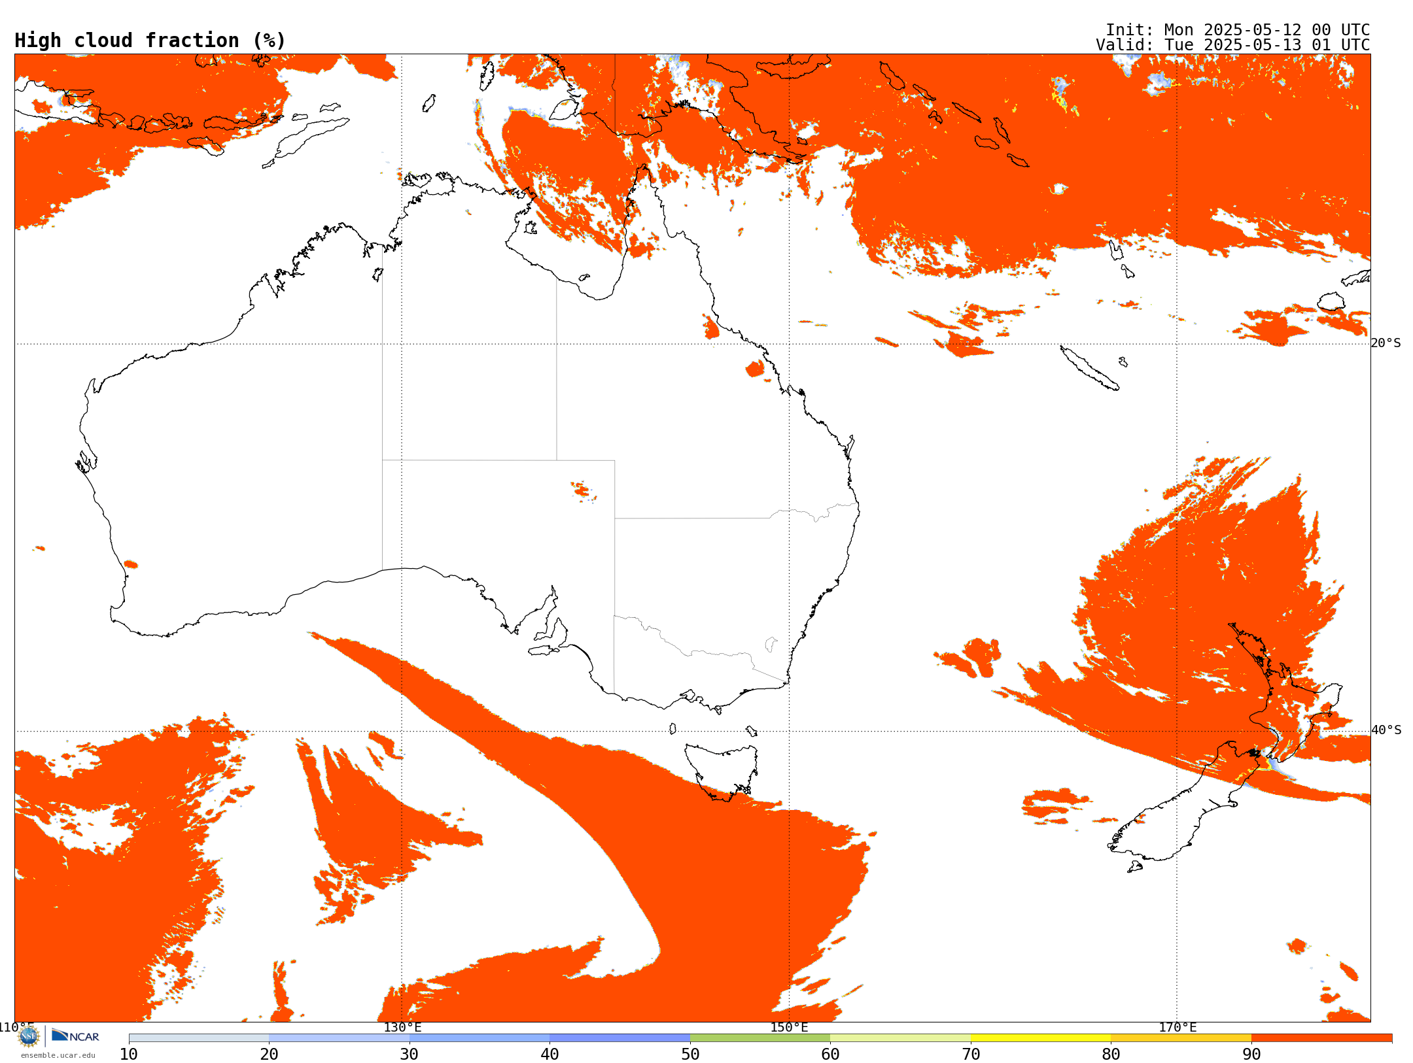This screenshot has width=1413, height=1063.
Task: Click the "Init: Mon 2025-05-12 00 UTC" line
Action: tap(1238, 30)
